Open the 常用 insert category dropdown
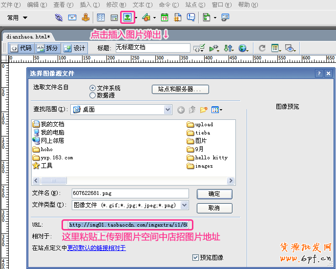Image resolution: width=336 pixels, height=269 pixels. pyautogui.click(x=18, y=18)
